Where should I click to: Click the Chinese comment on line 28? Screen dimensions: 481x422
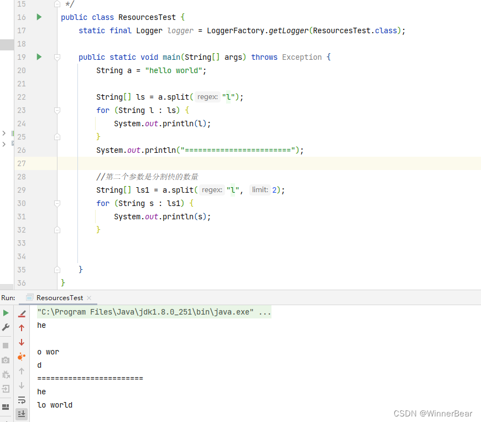147,177
